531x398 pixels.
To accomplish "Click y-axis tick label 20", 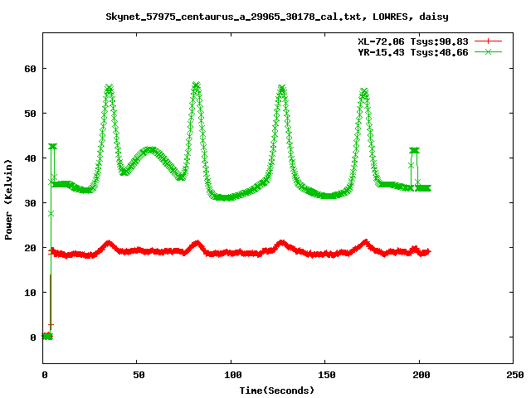I will [x=30, y=248].
